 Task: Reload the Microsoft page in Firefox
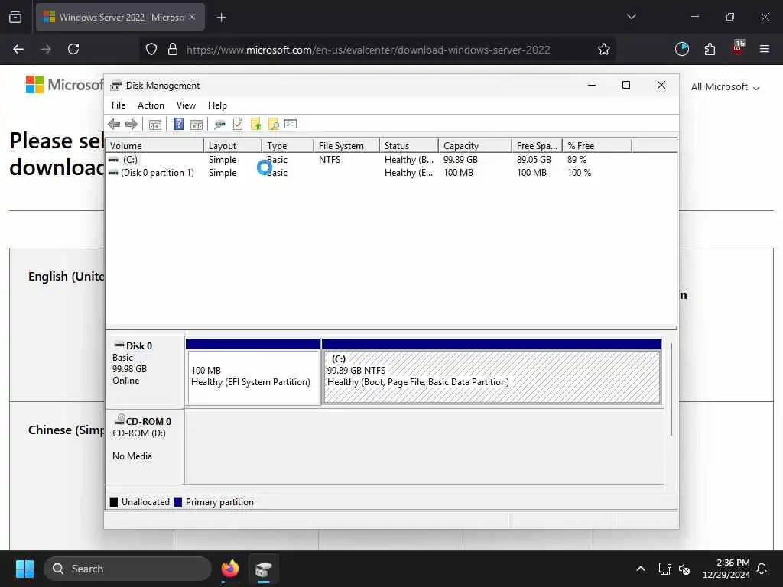tap(73, 49)
